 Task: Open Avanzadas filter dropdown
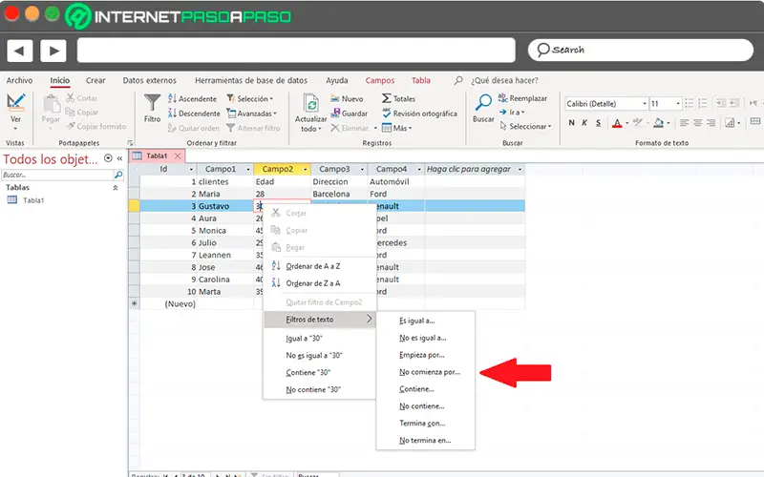coord(252,114)
